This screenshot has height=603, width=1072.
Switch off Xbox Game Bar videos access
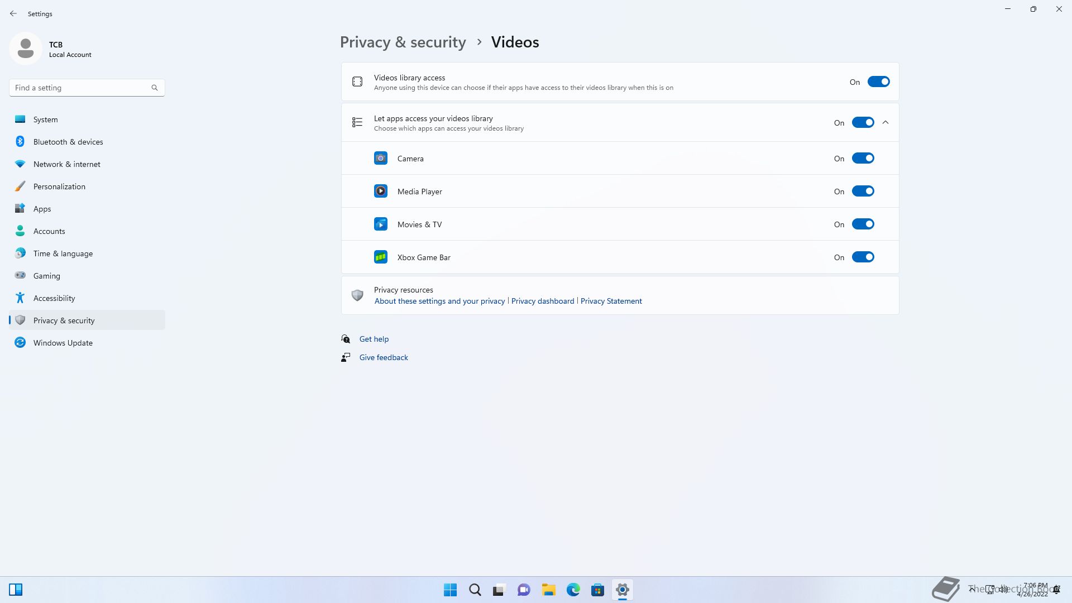(863, 257)
